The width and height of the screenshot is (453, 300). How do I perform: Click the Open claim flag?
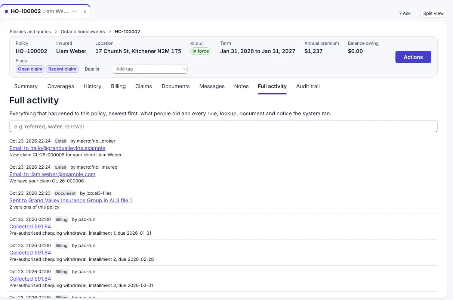point(30,69)
